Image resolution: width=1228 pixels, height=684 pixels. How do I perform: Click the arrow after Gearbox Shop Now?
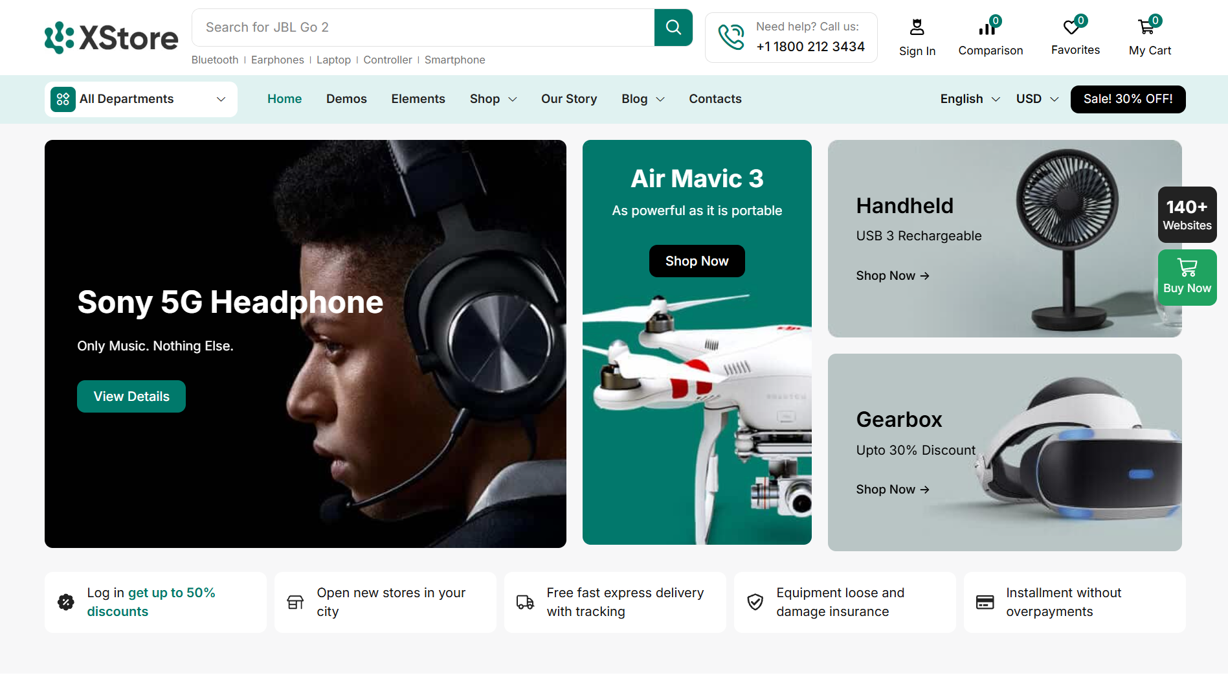(925, 490)
